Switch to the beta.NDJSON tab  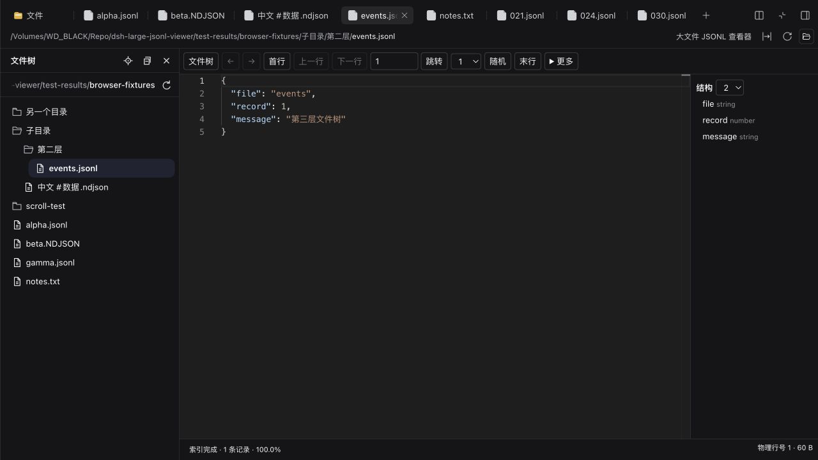(x=190, y=15)
